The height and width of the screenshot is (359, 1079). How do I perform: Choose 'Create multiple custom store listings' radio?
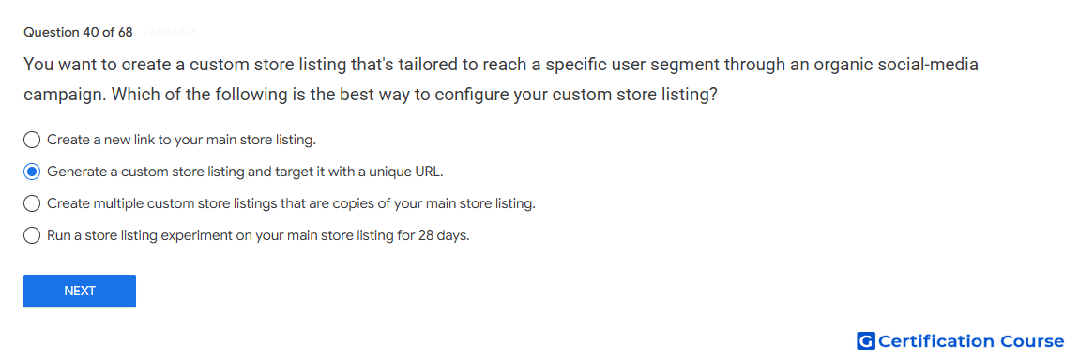pos(32,203)
